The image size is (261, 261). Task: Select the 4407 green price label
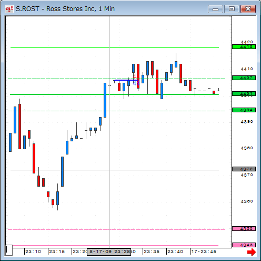tap(244, 78)
